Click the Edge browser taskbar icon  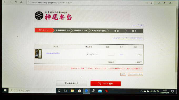[86, 91]
